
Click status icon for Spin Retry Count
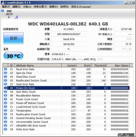click(5, 92)
